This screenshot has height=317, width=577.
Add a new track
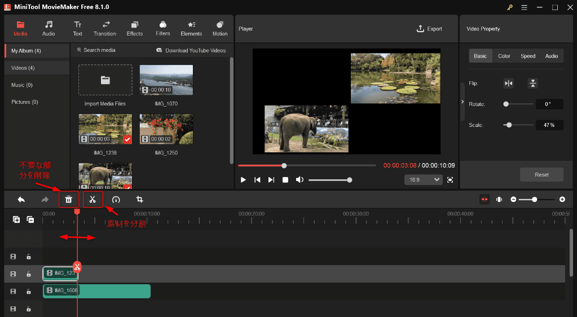tap(16, 220)
